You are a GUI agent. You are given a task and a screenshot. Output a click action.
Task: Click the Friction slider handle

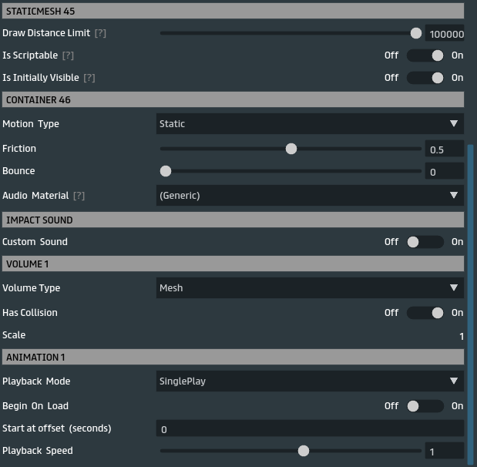(x=291, y=149)
